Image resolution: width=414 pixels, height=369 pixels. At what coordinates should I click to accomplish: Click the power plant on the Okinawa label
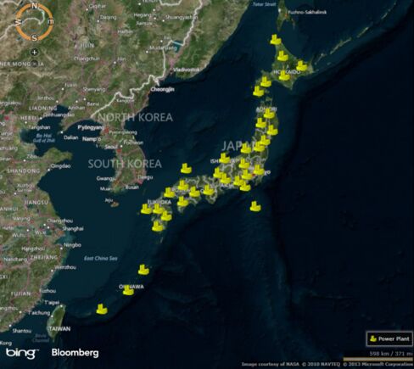tap(128, 290)
